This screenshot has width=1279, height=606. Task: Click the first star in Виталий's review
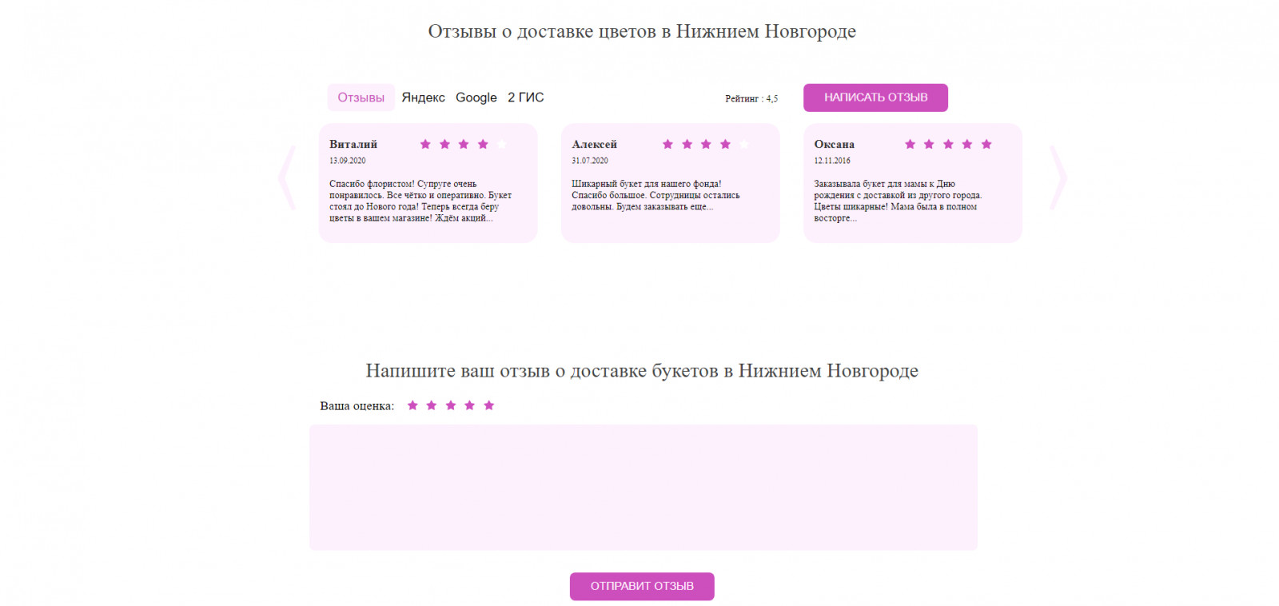[425, 144]
